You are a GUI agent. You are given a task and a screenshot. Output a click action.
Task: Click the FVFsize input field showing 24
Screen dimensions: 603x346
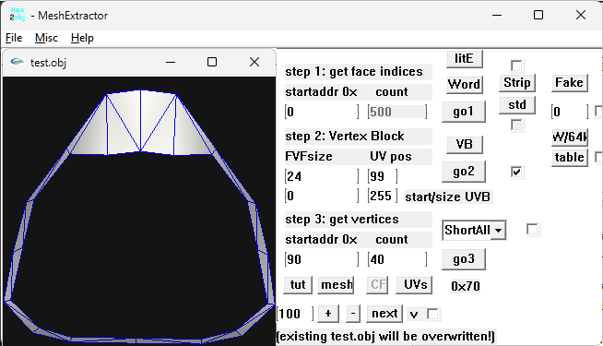(322, 176)
